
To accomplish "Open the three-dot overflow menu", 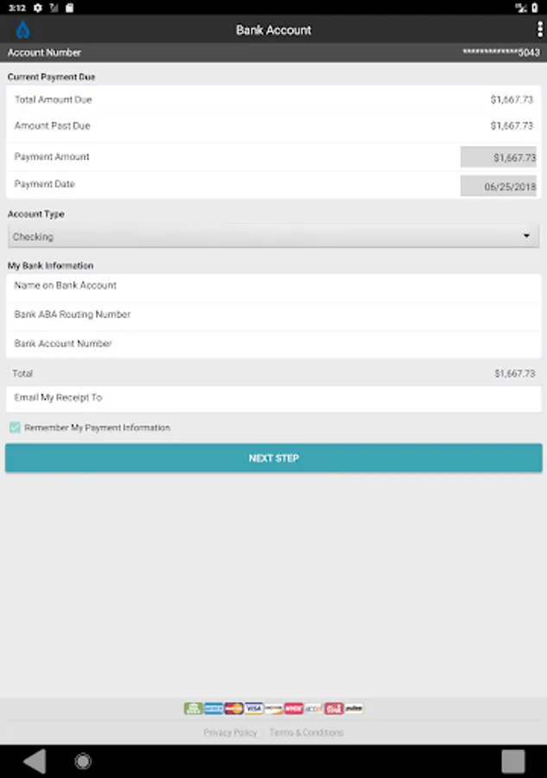I will [x=539, y=29].
